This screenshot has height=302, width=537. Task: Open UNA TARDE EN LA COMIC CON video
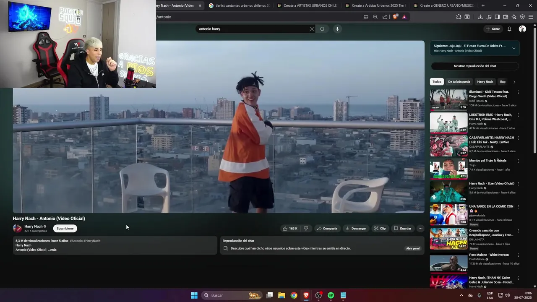coord(448,214)
